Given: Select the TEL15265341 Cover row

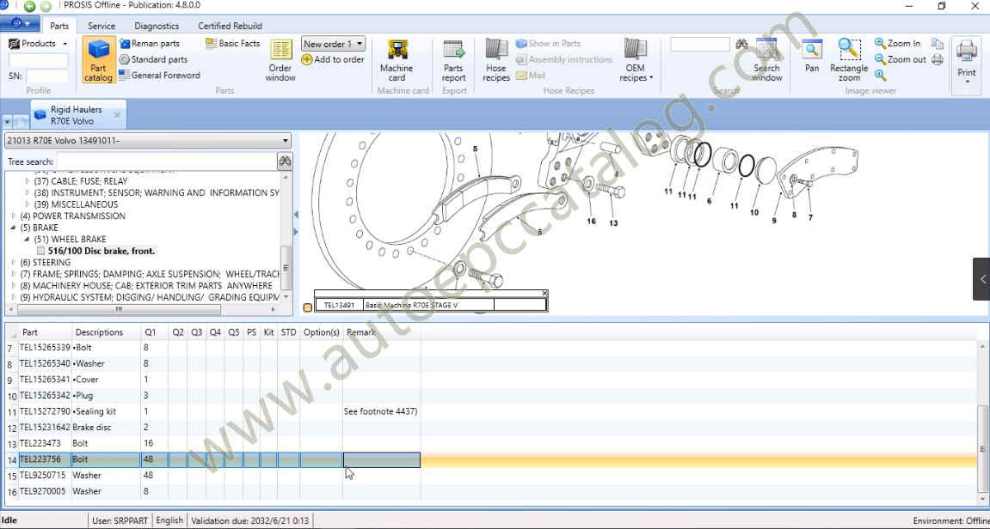Looking at the screenshot, I should (x=213, y=380).
